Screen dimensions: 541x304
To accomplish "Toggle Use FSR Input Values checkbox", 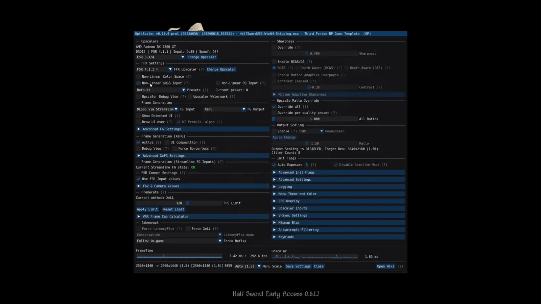I will click(138, 179).
